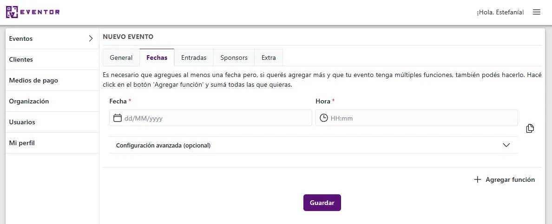Expand Configuración avanzada chevron
The width and height of the screenshot is (552, 224).
[x=506, y=145]
